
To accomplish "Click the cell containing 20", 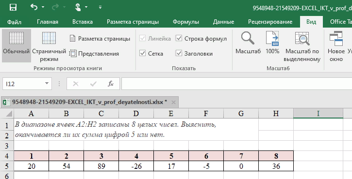I will pyautogui.click(x=32, y=166).
